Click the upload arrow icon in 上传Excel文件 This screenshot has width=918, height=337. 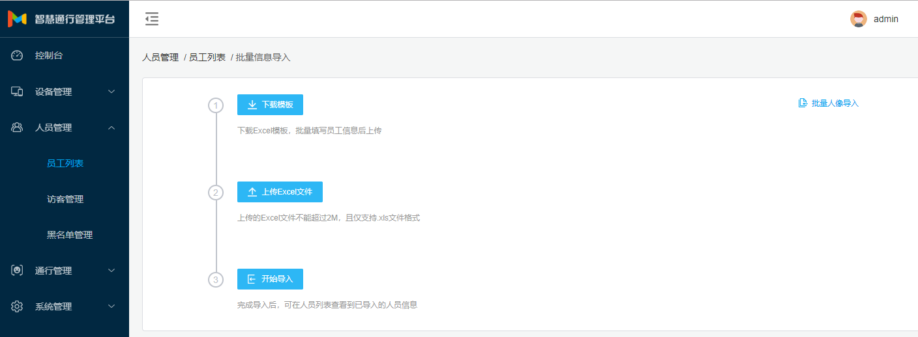pos(252,192)
